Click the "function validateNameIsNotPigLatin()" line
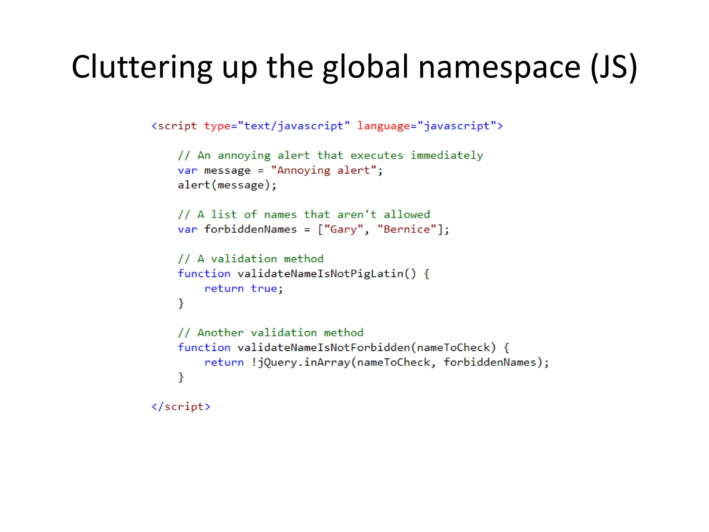This screenshot has width=709, height=532. pos(304,274)
